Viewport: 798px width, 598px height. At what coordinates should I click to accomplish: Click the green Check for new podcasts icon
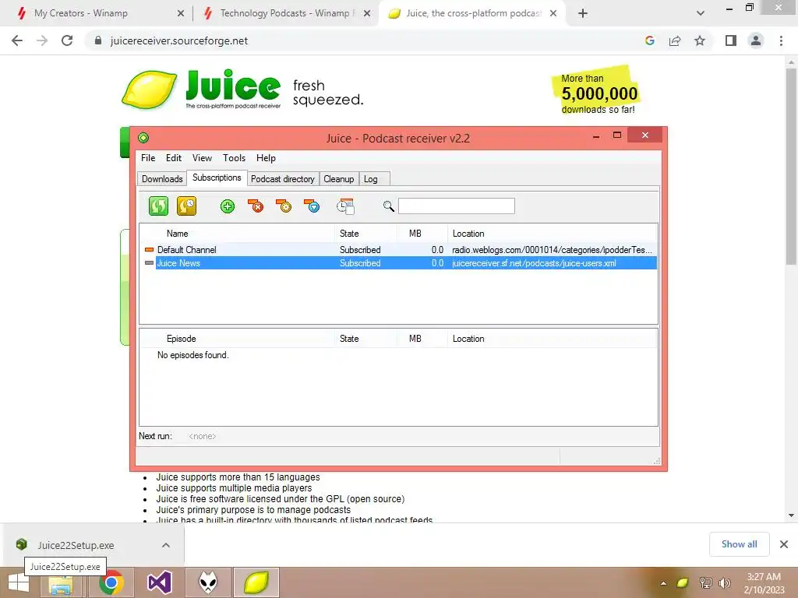(158, 206)
